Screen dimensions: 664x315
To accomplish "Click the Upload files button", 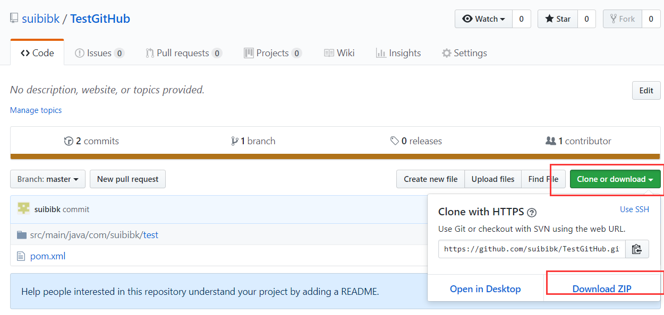I will 493,179.
